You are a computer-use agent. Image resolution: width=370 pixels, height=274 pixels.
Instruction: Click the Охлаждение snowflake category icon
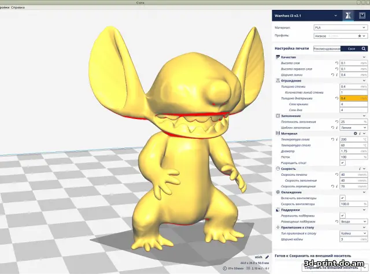(277, 192)
